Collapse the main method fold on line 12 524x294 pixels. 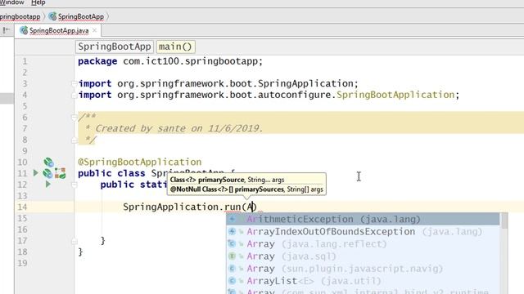click(75, 185)
